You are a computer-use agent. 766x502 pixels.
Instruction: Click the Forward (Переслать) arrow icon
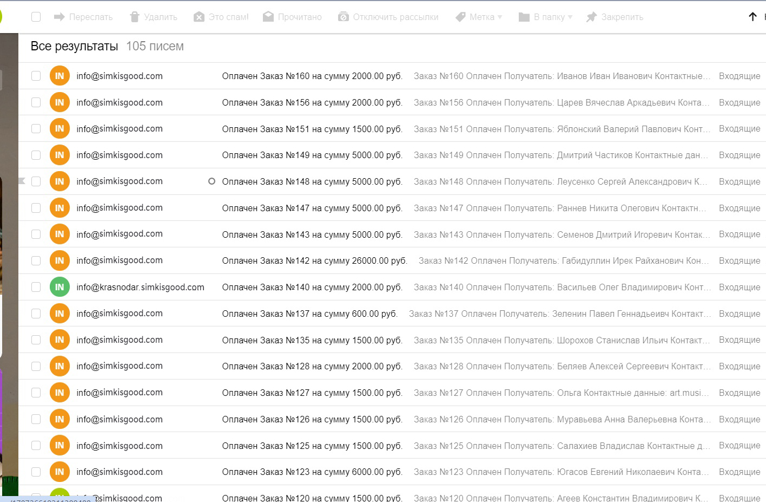pos(59,17)
